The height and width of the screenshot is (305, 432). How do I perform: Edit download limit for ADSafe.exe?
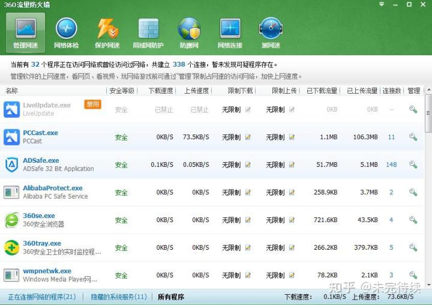(248, 165)
